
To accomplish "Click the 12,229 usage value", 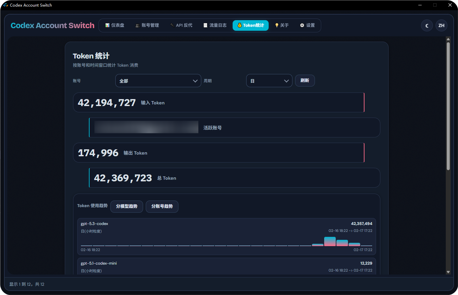I will coord(366,263).
